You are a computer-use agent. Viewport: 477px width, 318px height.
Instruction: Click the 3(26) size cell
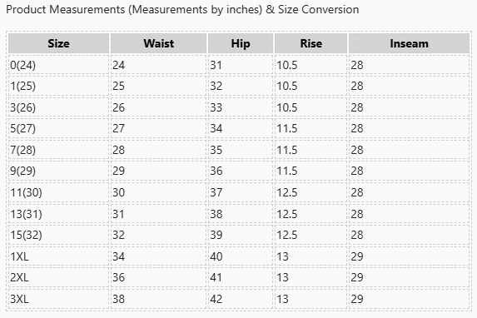click(x=58, y=107)
